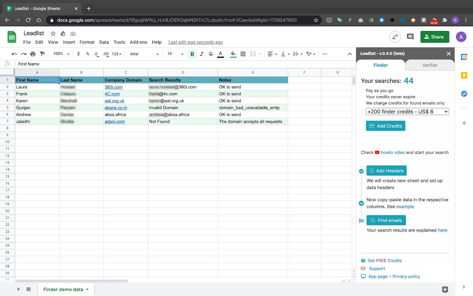
Task: Open the Fill color picker
Action: pos(233,54)
